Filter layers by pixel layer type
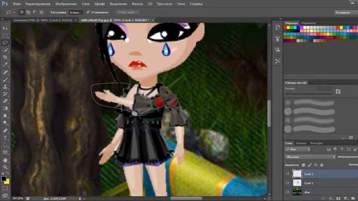 click(x=328, y=149)
